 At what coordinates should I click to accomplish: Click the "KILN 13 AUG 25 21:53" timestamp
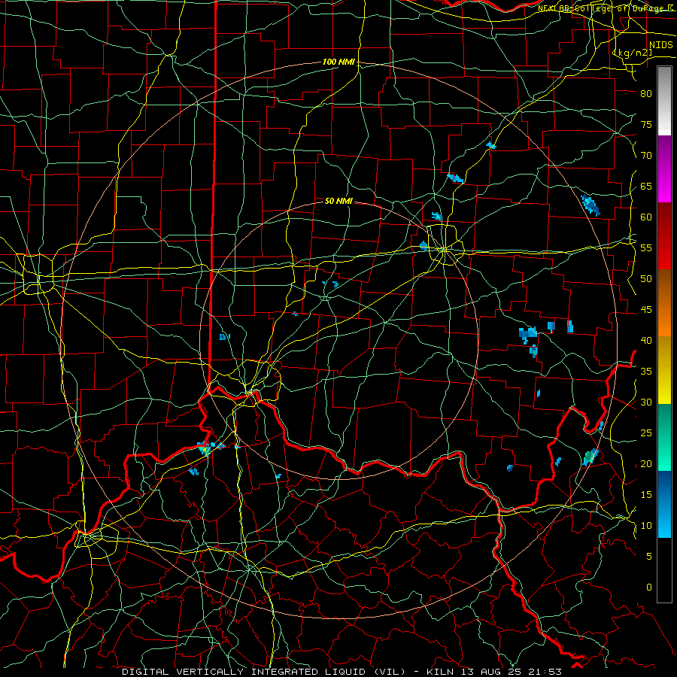[x=494, y=672]
